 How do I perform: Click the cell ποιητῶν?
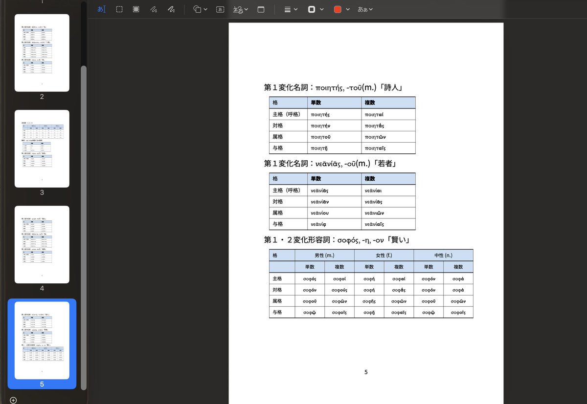(x=388, y=137)
